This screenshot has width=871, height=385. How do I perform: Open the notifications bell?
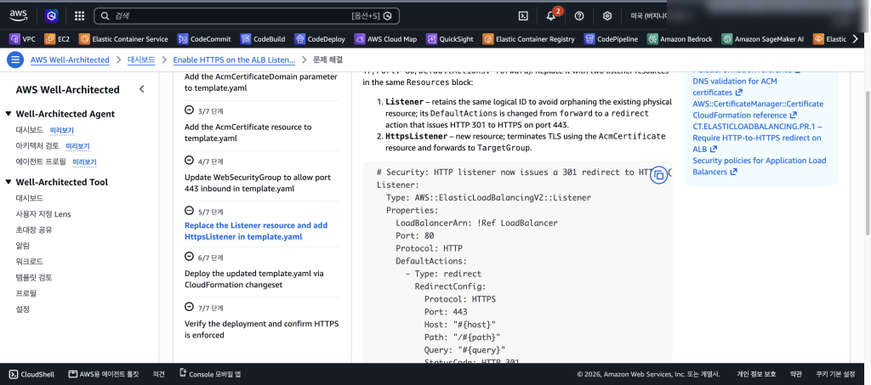(551, 15)
